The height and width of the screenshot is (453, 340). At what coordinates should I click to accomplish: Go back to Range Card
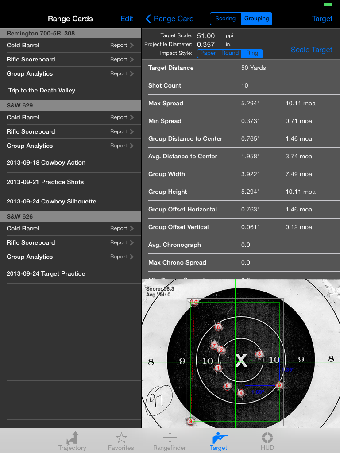[x=170, y=19]
